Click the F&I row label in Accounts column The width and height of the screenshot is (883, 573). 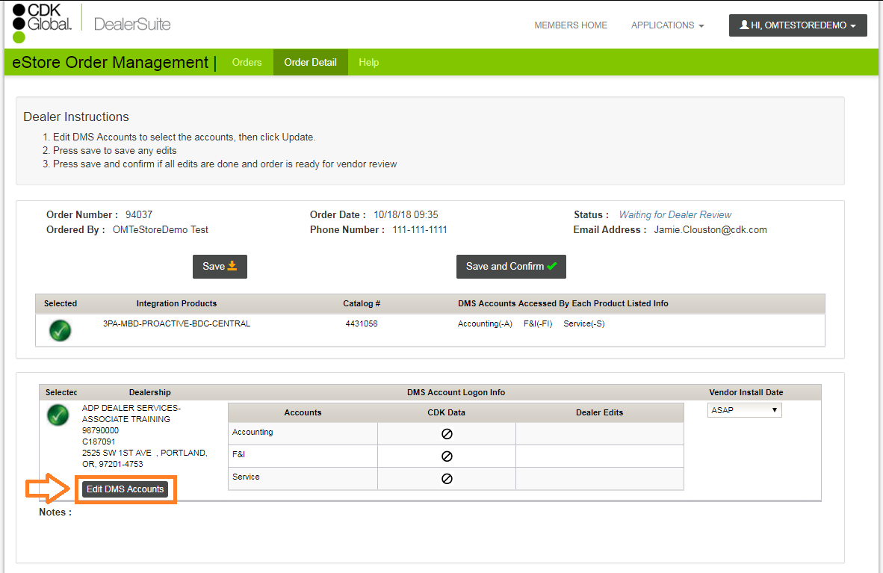click(x=239, y=454)
